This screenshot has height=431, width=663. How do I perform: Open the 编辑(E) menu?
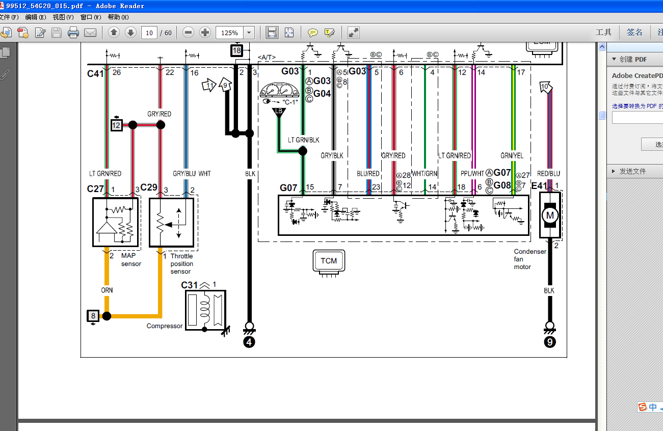pyautogui.click(x=36, y=17)
